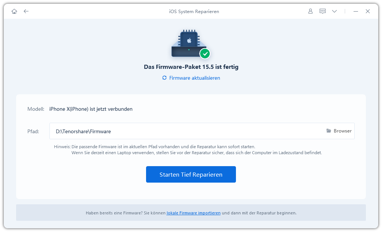Click the Das Firmware-Paket 15.5 heading

191,67
